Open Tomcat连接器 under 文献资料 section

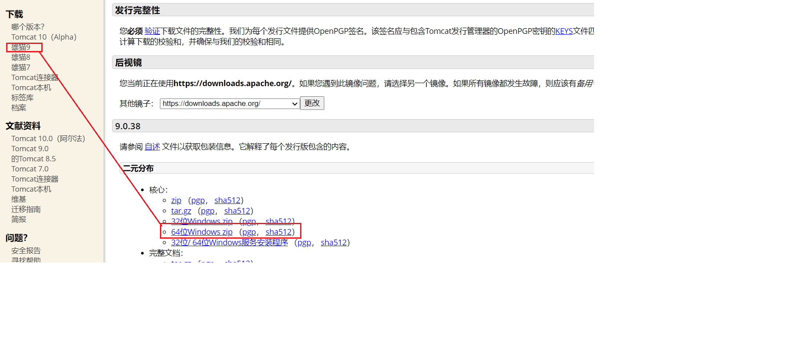pyautogui.click(x=35, y=179)
